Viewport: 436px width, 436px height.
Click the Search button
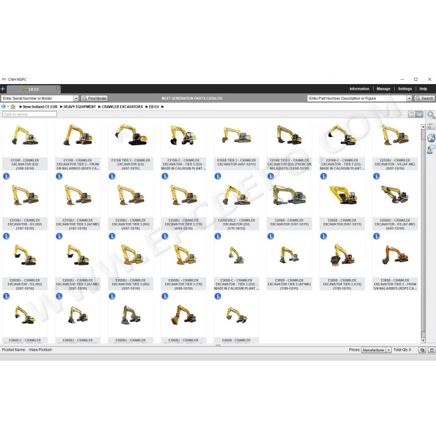(424, 98)
